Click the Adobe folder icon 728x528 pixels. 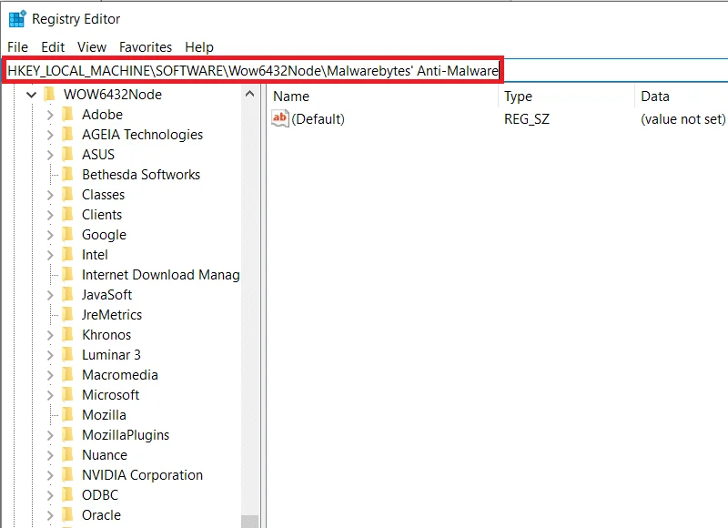pos(67,114)
